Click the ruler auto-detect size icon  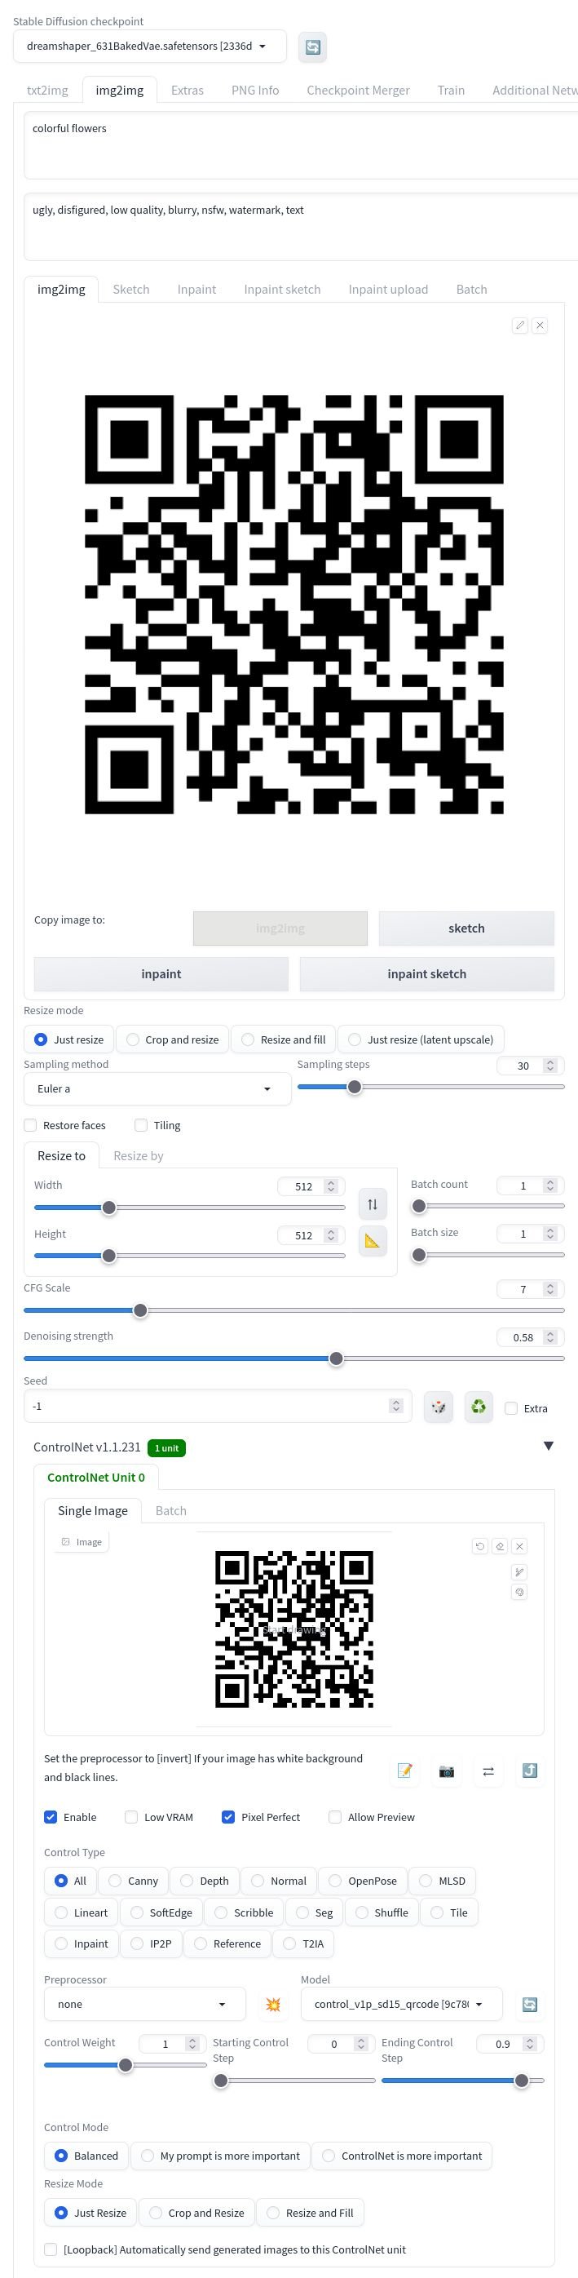(372, 1241)
